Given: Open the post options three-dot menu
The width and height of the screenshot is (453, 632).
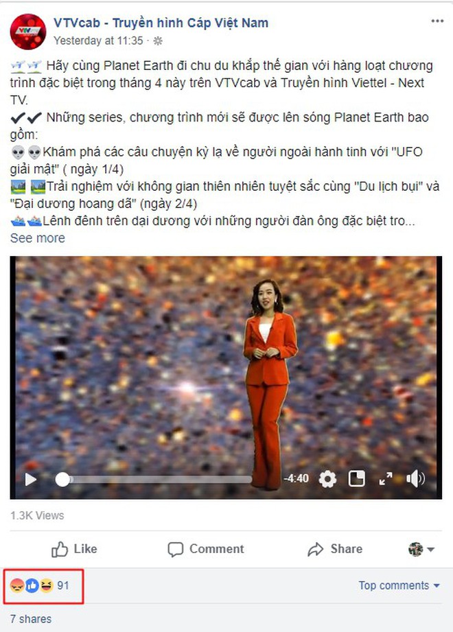Looking at the screenshot, I should click(437, 21).
